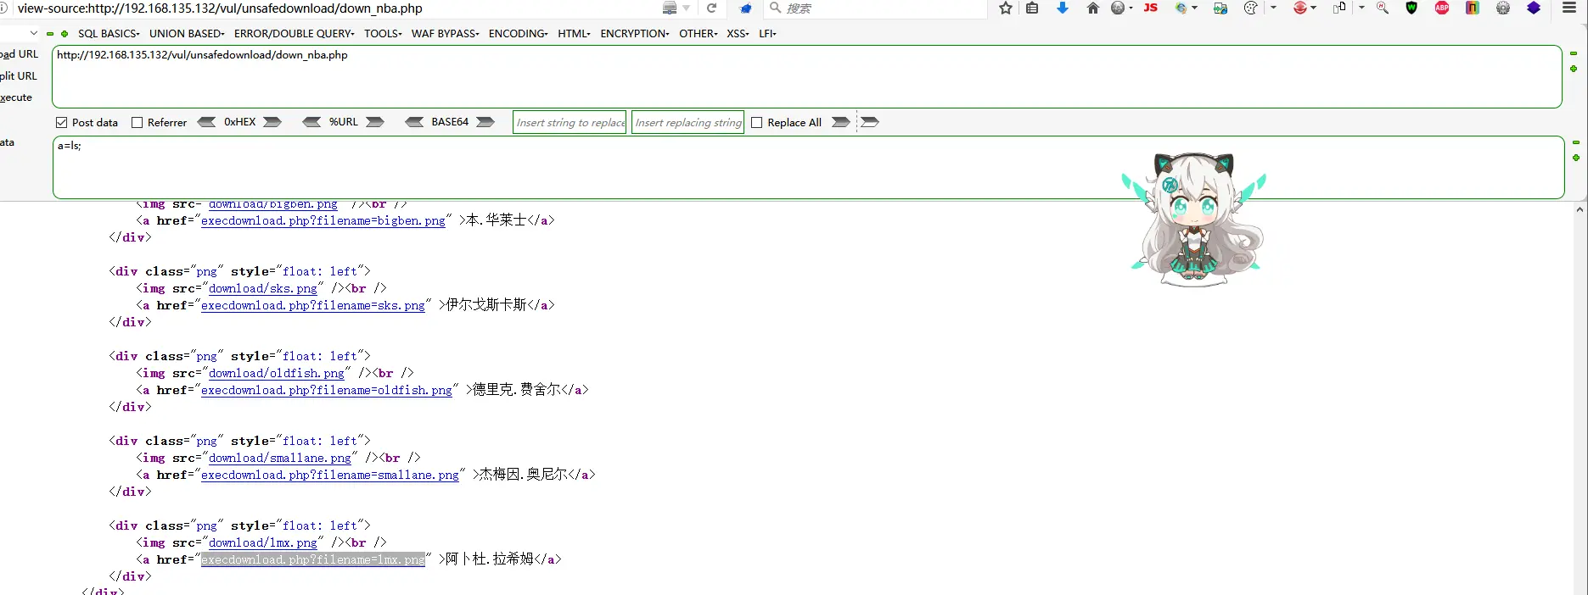
Task: Click the green minus icon beside SQL BASICS
Action: (50, 34)
